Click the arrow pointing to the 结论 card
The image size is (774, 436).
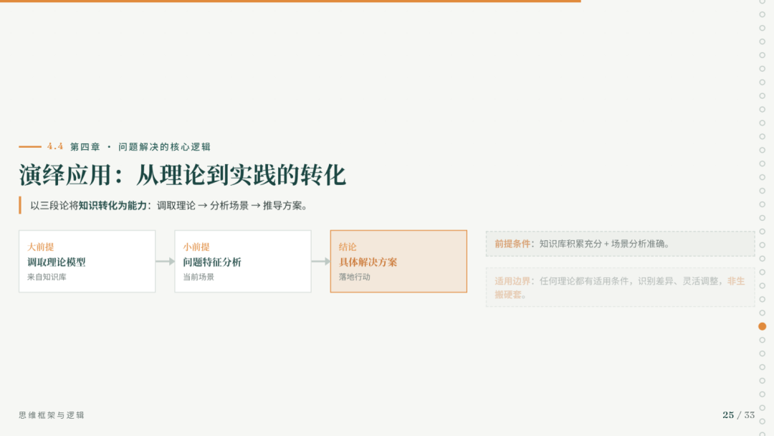pyautogui.click(x=321, y=261)
